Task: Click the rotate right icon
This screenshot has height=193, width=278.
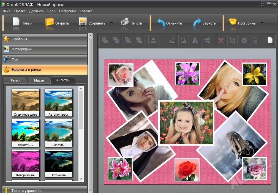Action: tap(183, 41)
